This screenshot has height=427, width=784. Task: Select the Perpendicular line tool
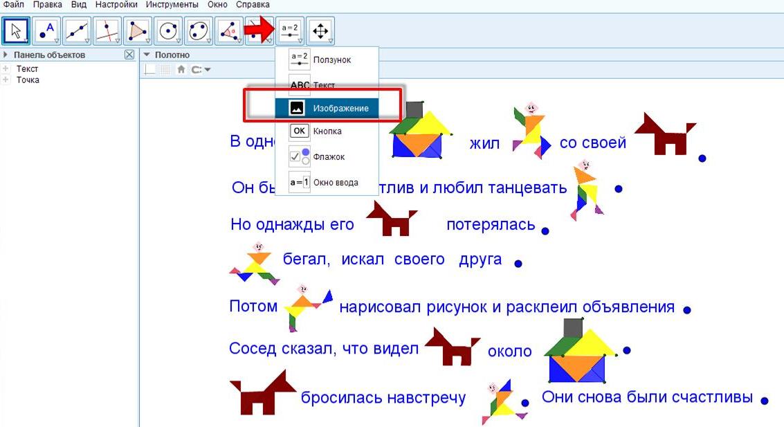tap(107, 30)
